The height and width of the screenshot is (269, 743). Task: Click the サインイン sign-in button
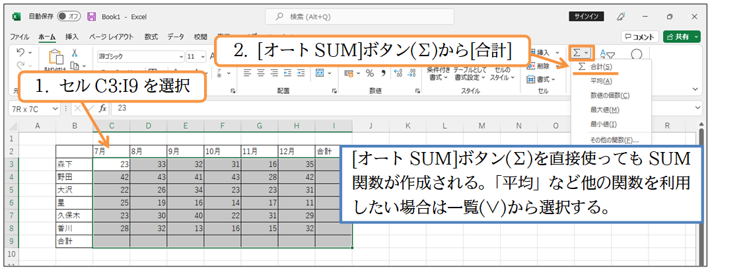click(586, 17)
